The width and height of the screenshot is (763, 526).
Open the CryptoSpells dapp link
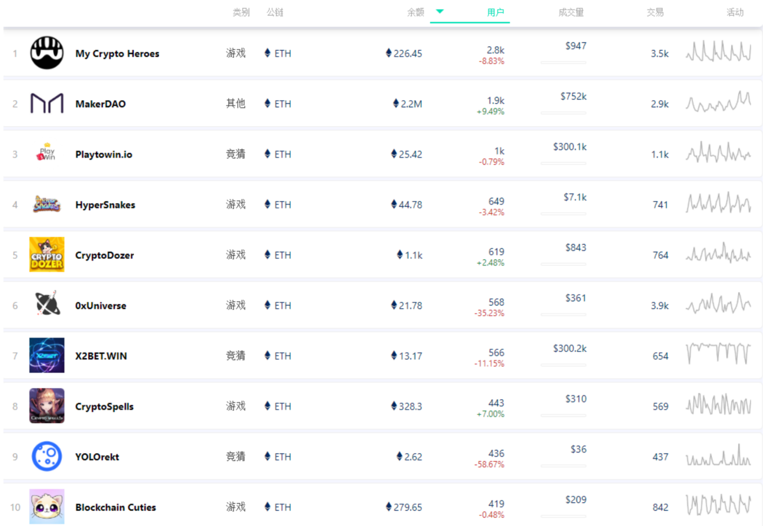tap(104, 406)
